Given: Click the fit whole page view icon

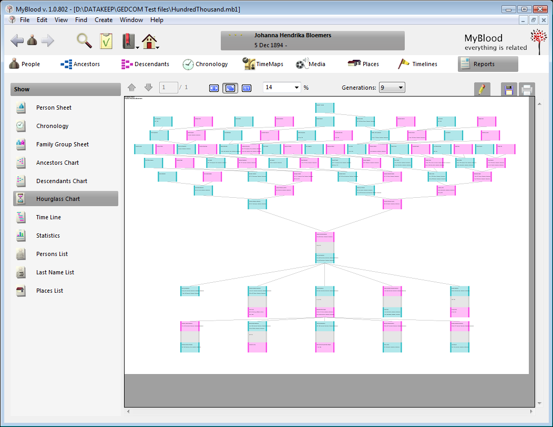Looking at the screenshot, I should 230,88.
